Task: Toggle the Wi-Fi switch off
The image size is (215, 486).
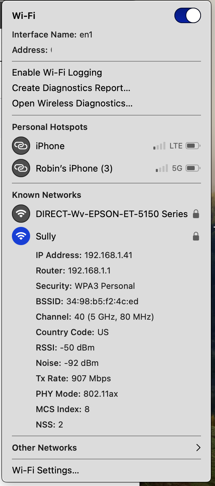Action: pyautogui.click(x=187, y=16)
